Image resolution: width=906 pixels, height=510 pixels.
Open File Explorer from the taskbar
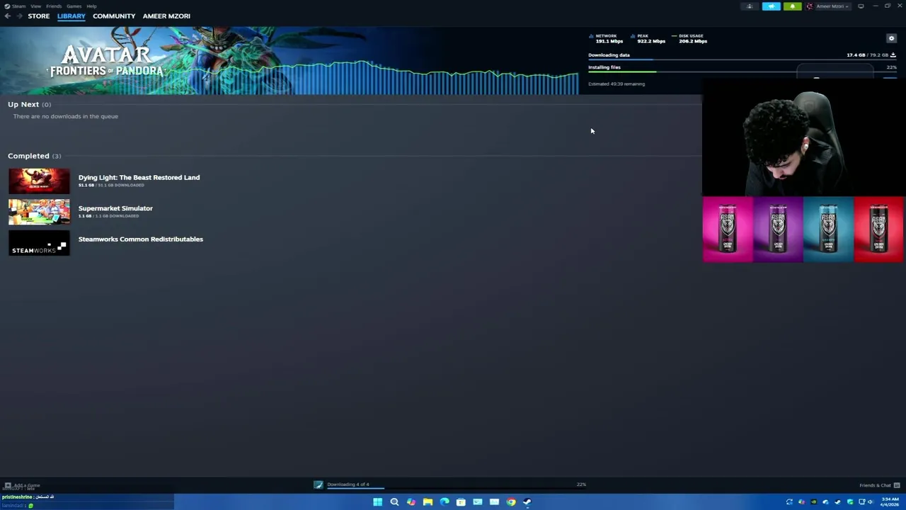(x=428, y=501)
